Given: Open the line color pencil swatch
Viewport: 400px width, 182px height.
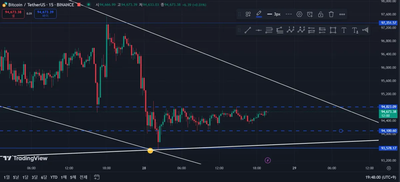Looking at the screenshot, I should click(259, 14).
